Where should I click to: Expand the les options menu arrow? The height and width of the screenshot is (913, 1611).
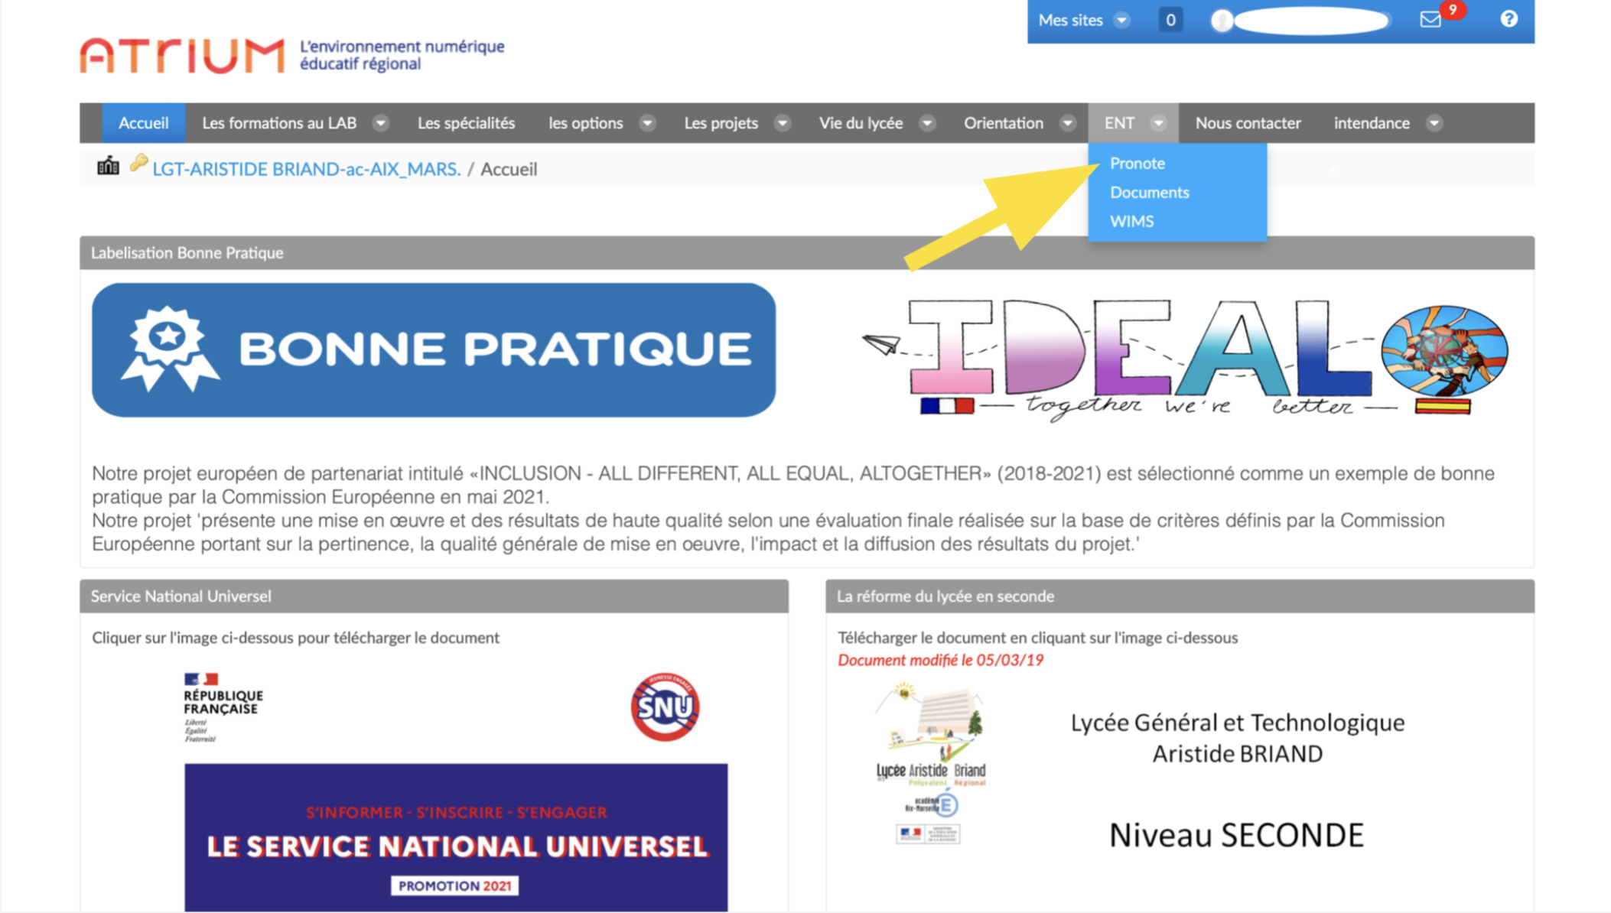coord(647,123)
